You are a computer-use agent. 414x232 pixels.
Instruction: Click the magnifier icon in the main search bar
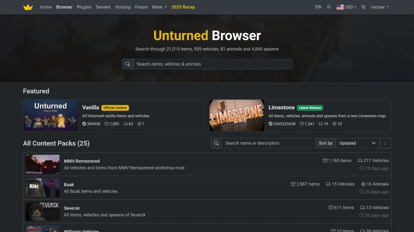pyautogui.click(x=127, y=64)
